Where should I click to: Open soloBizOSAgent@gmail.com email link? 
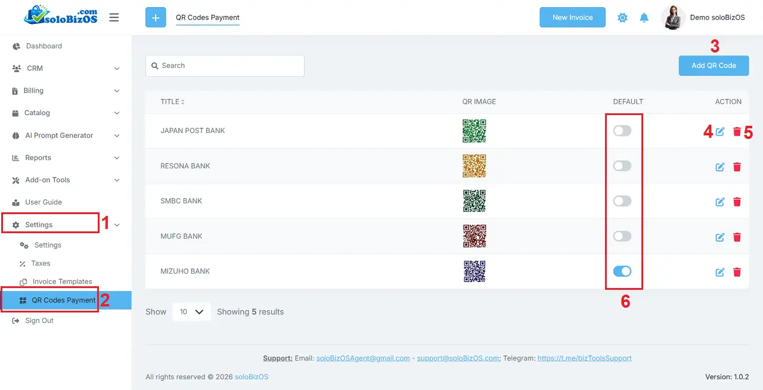click(363, 358)
